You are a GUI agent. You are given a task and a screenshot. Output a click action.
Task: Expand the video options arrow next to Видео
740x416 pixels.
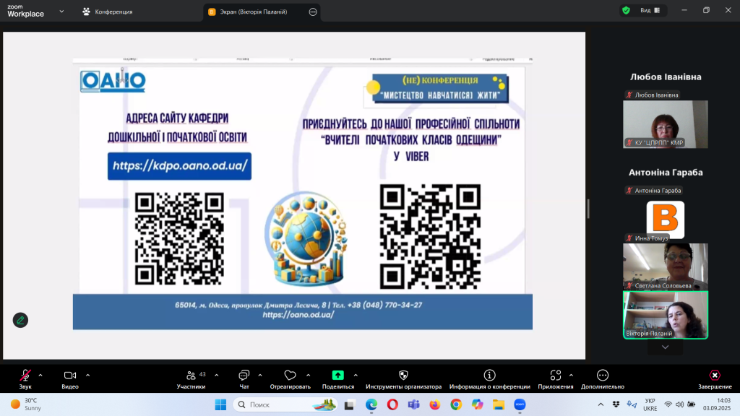tap(87, 375)
